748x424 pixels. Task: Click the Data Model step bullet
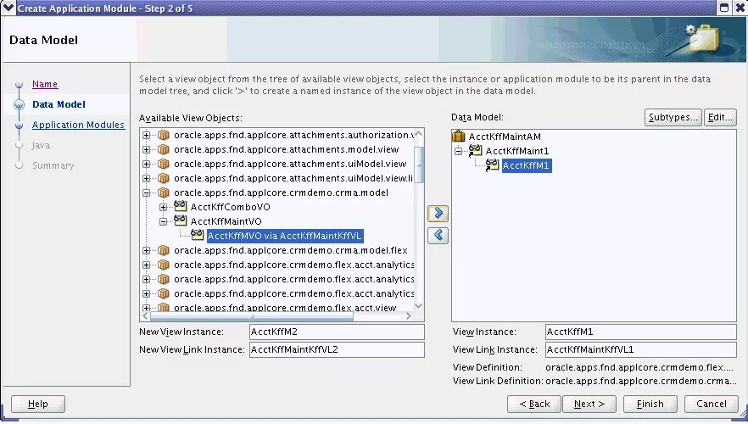point(19,104)
